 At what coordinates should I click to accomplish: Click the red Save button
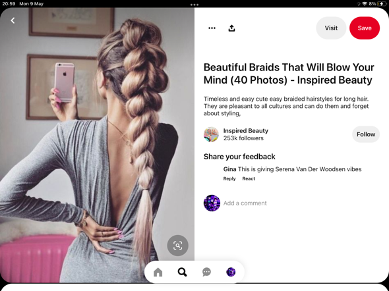[x=365, y=28]
